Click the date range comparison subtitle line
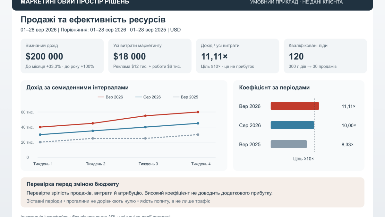This screenshot has width=385, height=217. click(x=100, y=30)
